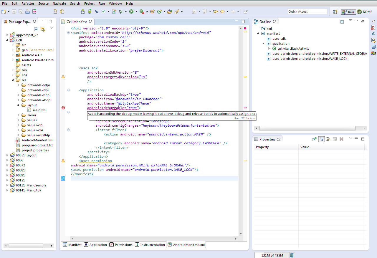
Task: Toggle Show Categories in Properties view
Action: [x=322, y=139]
